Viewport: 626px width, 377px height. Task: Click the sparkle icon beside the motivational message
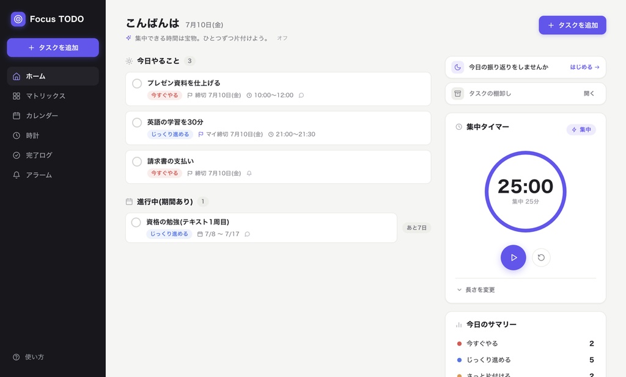click(128, 38)
